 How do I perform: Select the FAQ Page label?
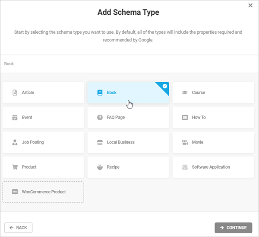tap(116, 117)
